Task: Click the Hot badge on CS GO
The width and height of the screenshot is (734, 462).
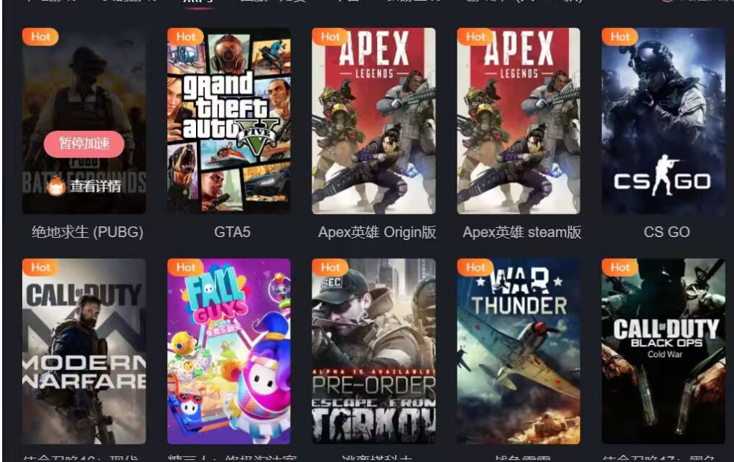Action: [x=620, y=37]
